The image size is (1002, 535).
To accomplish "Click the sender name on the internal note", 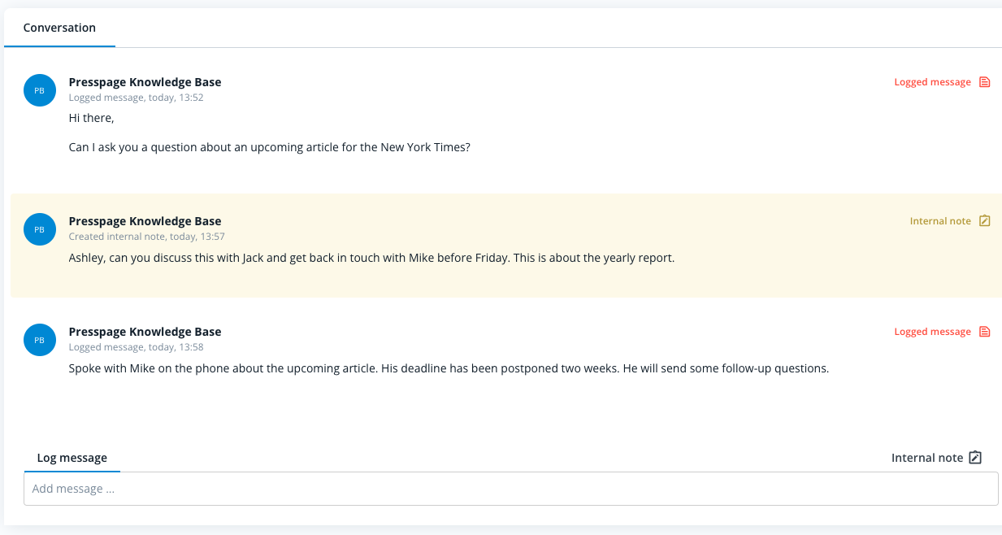I will pyautogui.click(x=145, y=221).
